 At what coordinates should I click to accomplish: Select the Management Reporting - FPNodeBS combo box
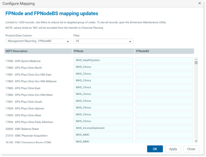38,41
